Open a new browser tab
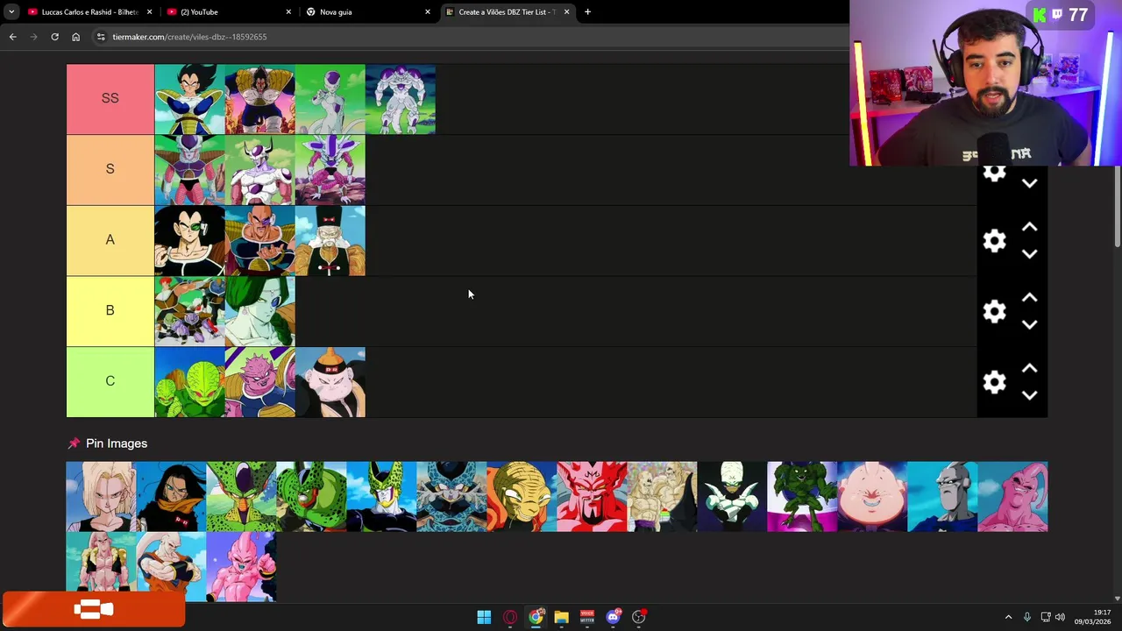Screen dimensions: 1122x631 [587, 12]
